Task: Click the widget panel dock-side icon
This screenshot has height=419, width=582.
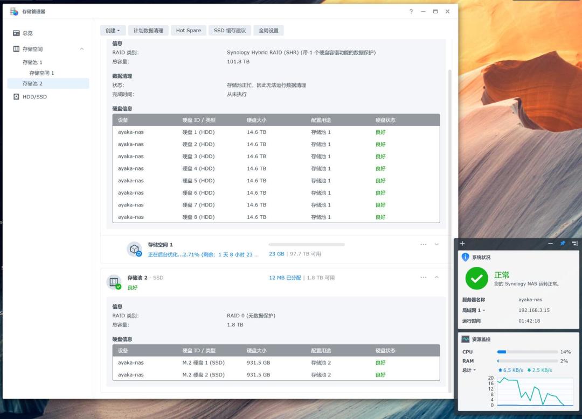Action: (x=574, y=244)
